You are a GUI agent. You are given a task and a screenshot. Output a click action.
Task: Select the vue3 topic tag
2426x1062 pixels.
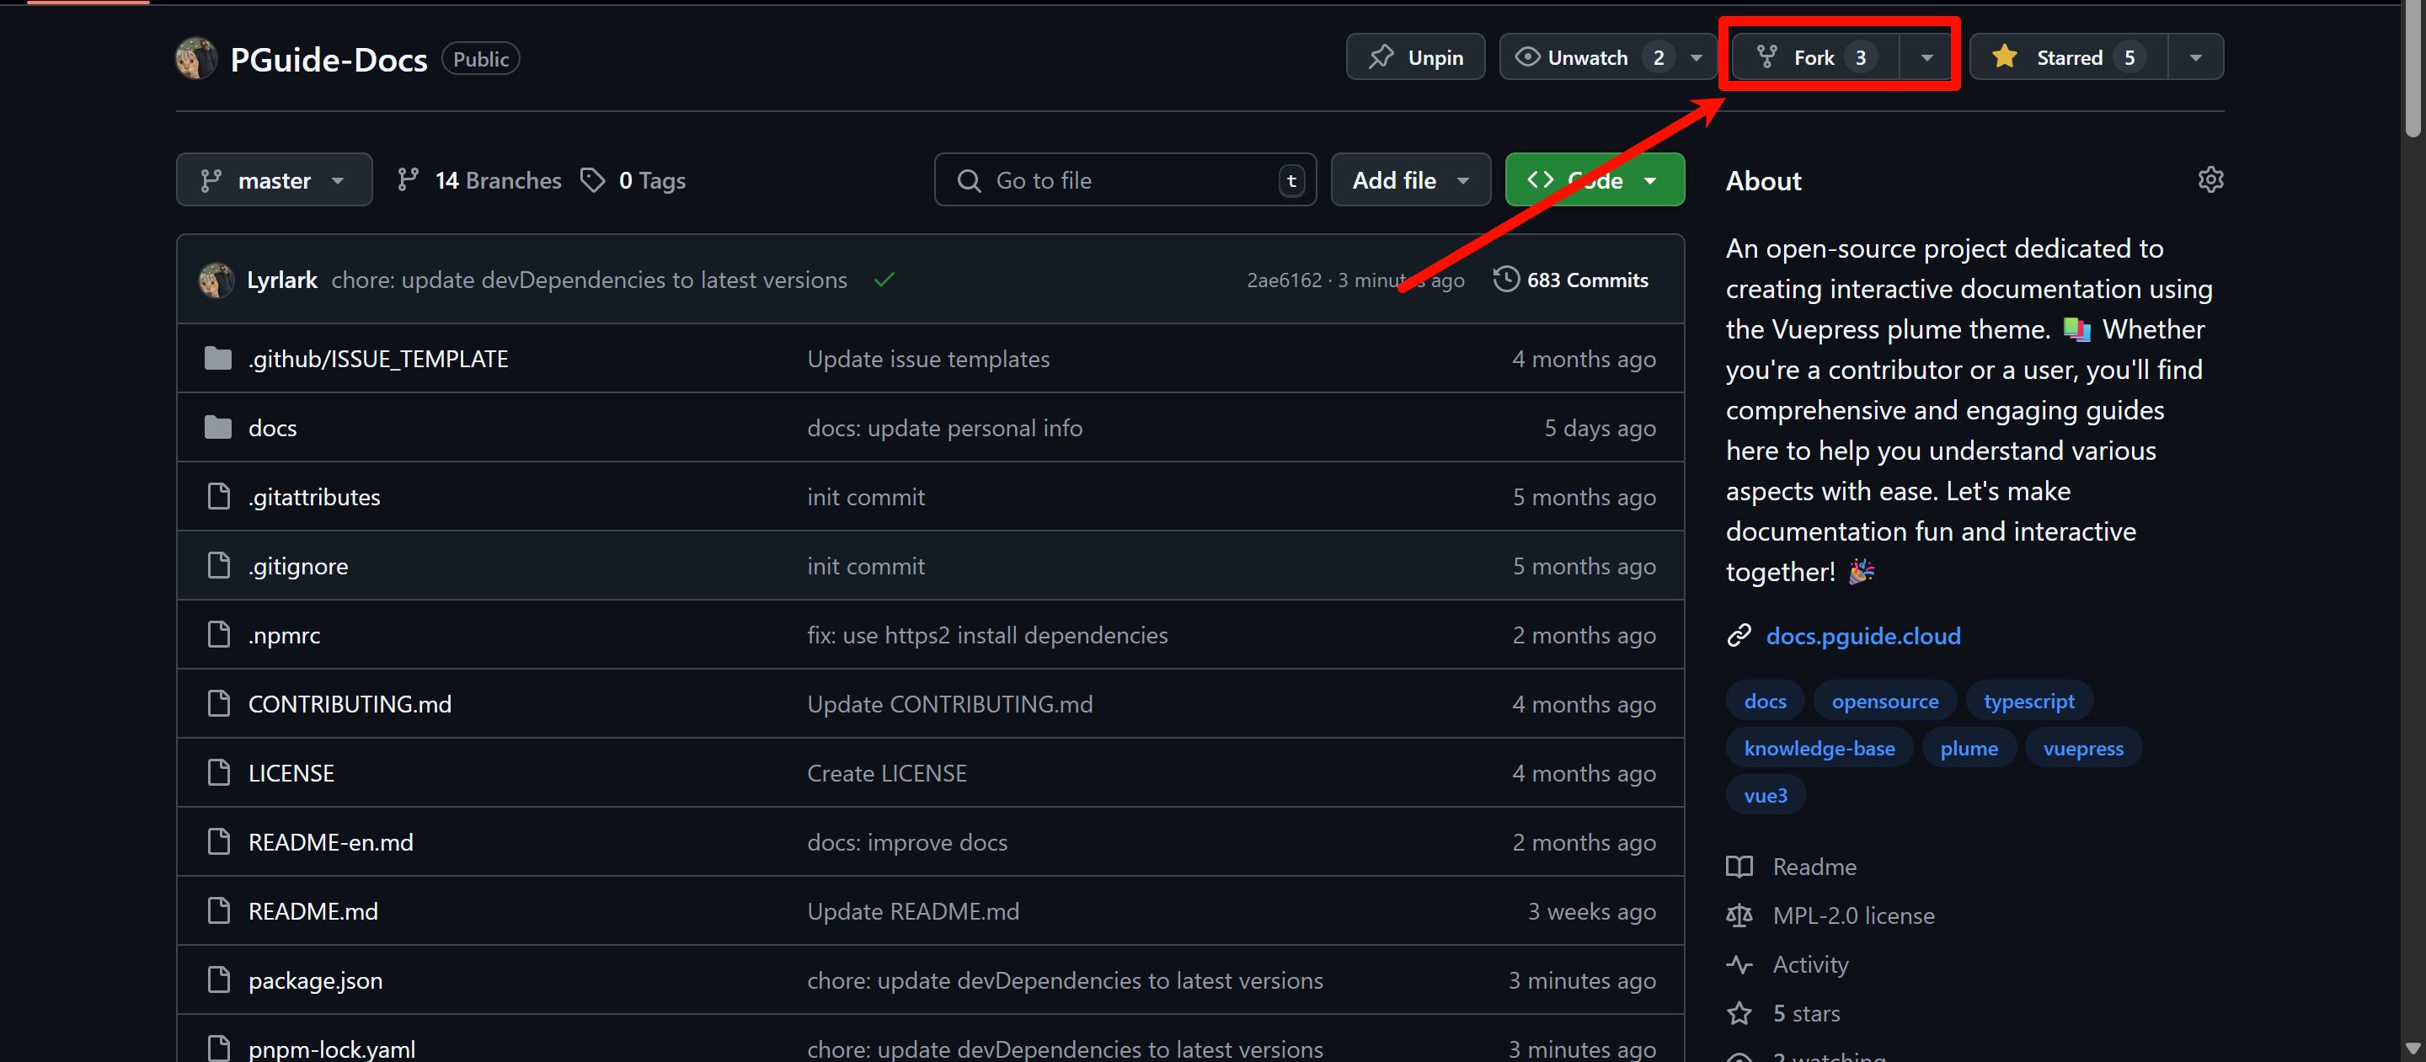pyautogui.click(x=1765, y=795)
